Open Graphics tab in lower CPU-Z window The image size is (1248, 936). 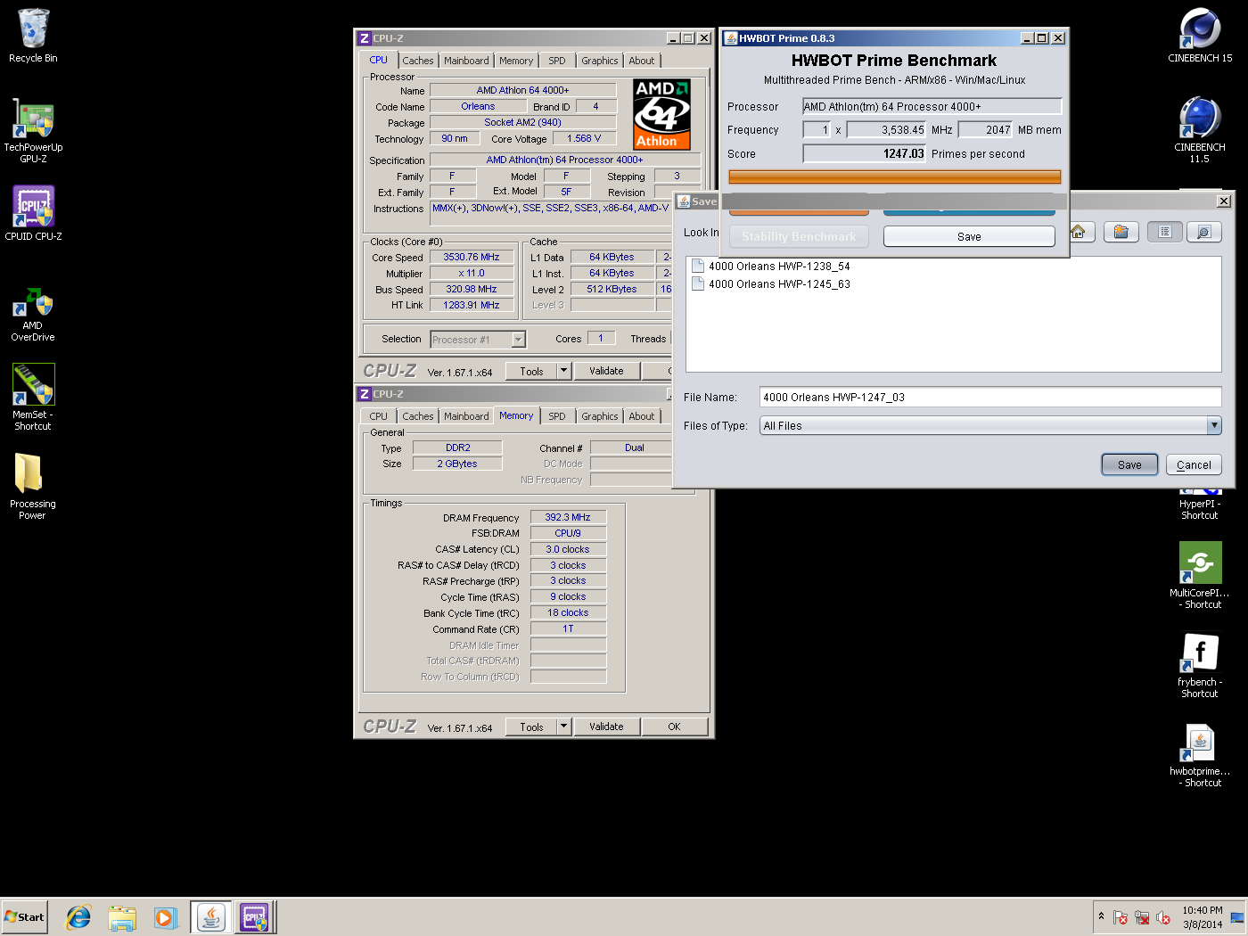[x=600, y=416]
